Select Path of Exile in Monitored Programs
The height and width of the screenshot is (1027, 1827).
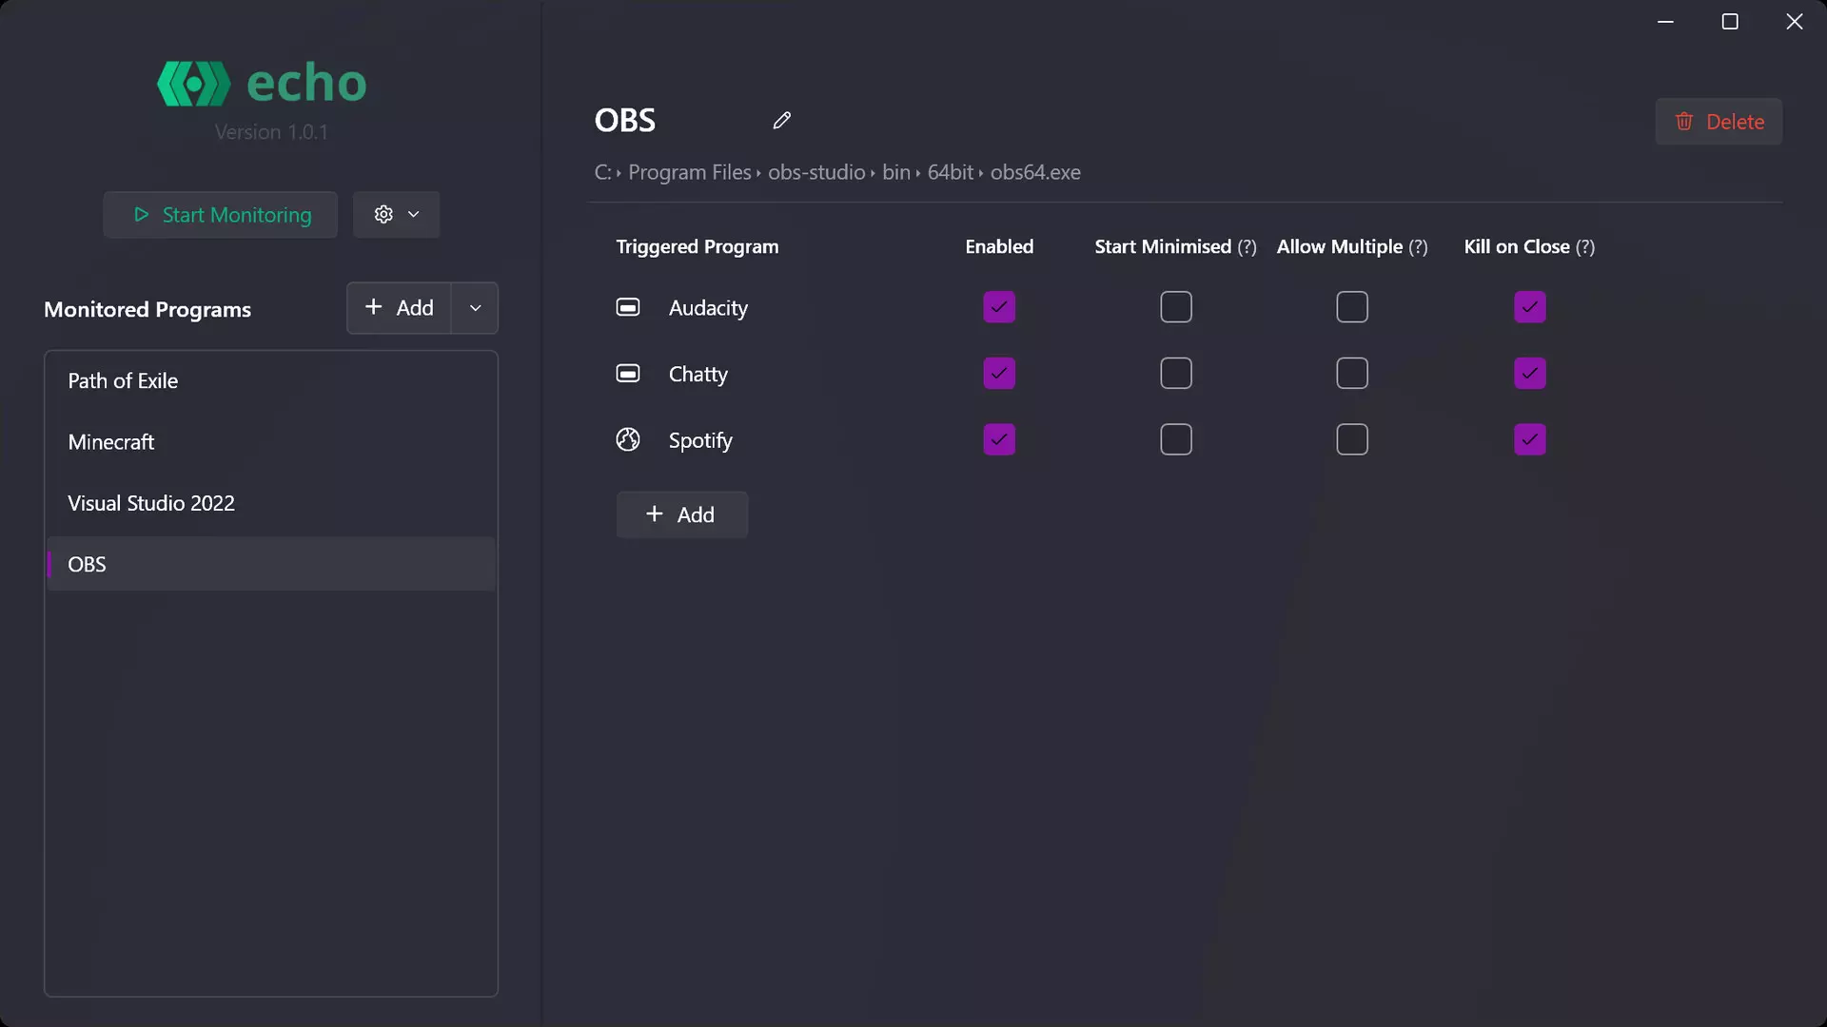tap(271, 381)
